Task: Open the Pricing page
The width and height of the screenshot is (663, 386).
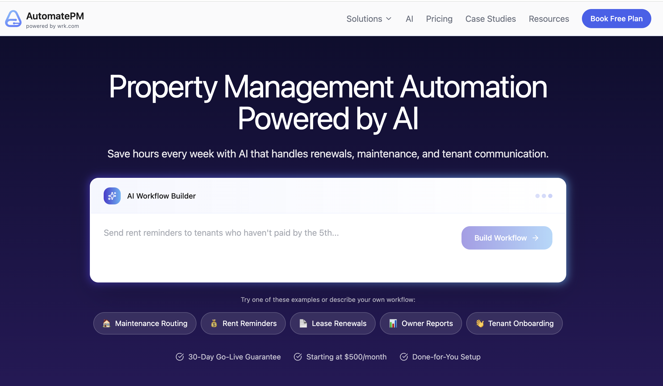Action: pyautogui.click(x=439, y=19)
